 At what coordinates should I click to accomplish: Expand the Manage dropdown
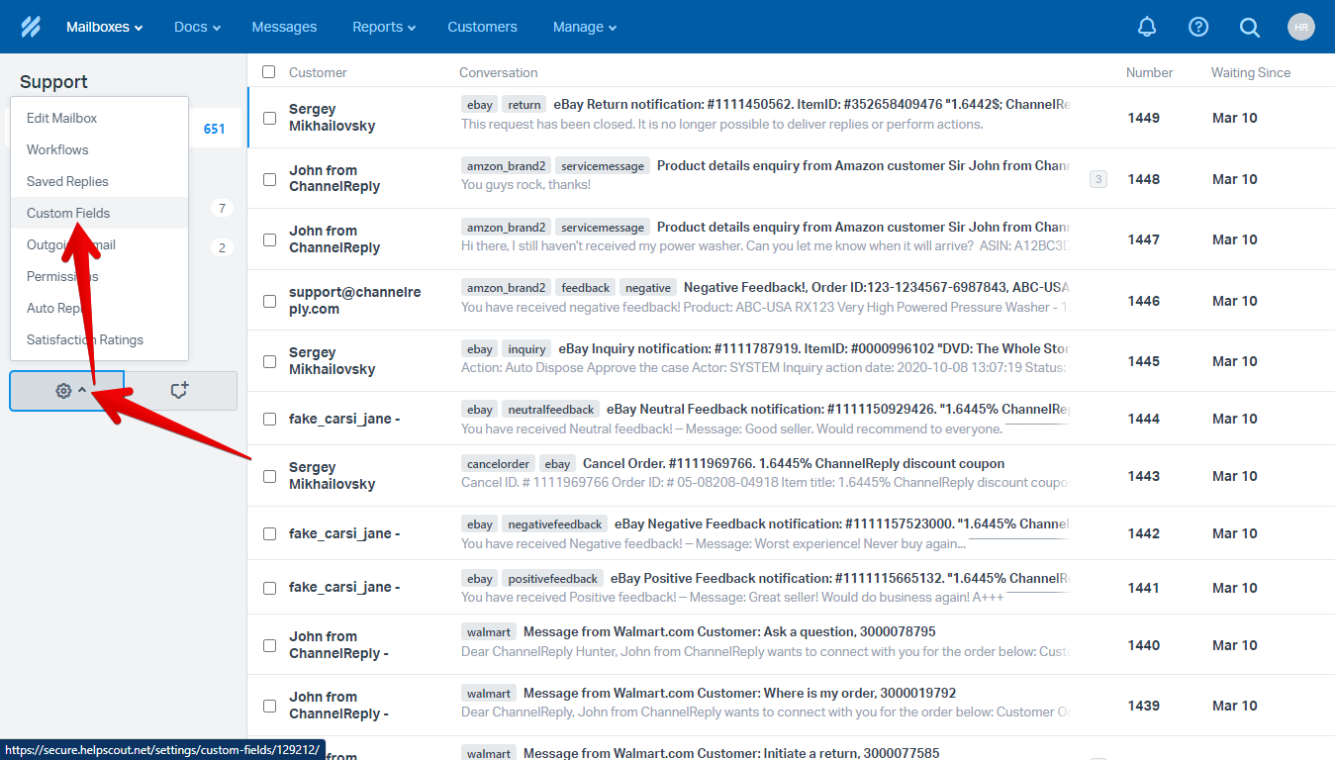(585, 27)
